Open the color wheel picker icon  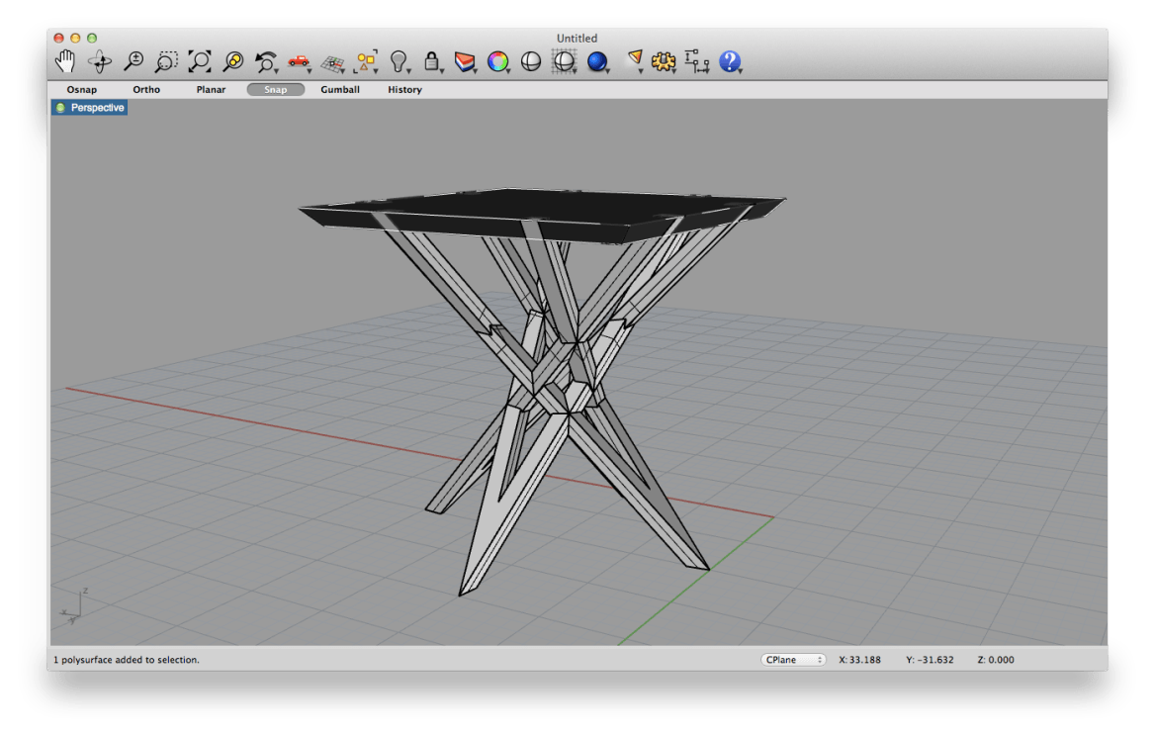[x=496, y=60]
